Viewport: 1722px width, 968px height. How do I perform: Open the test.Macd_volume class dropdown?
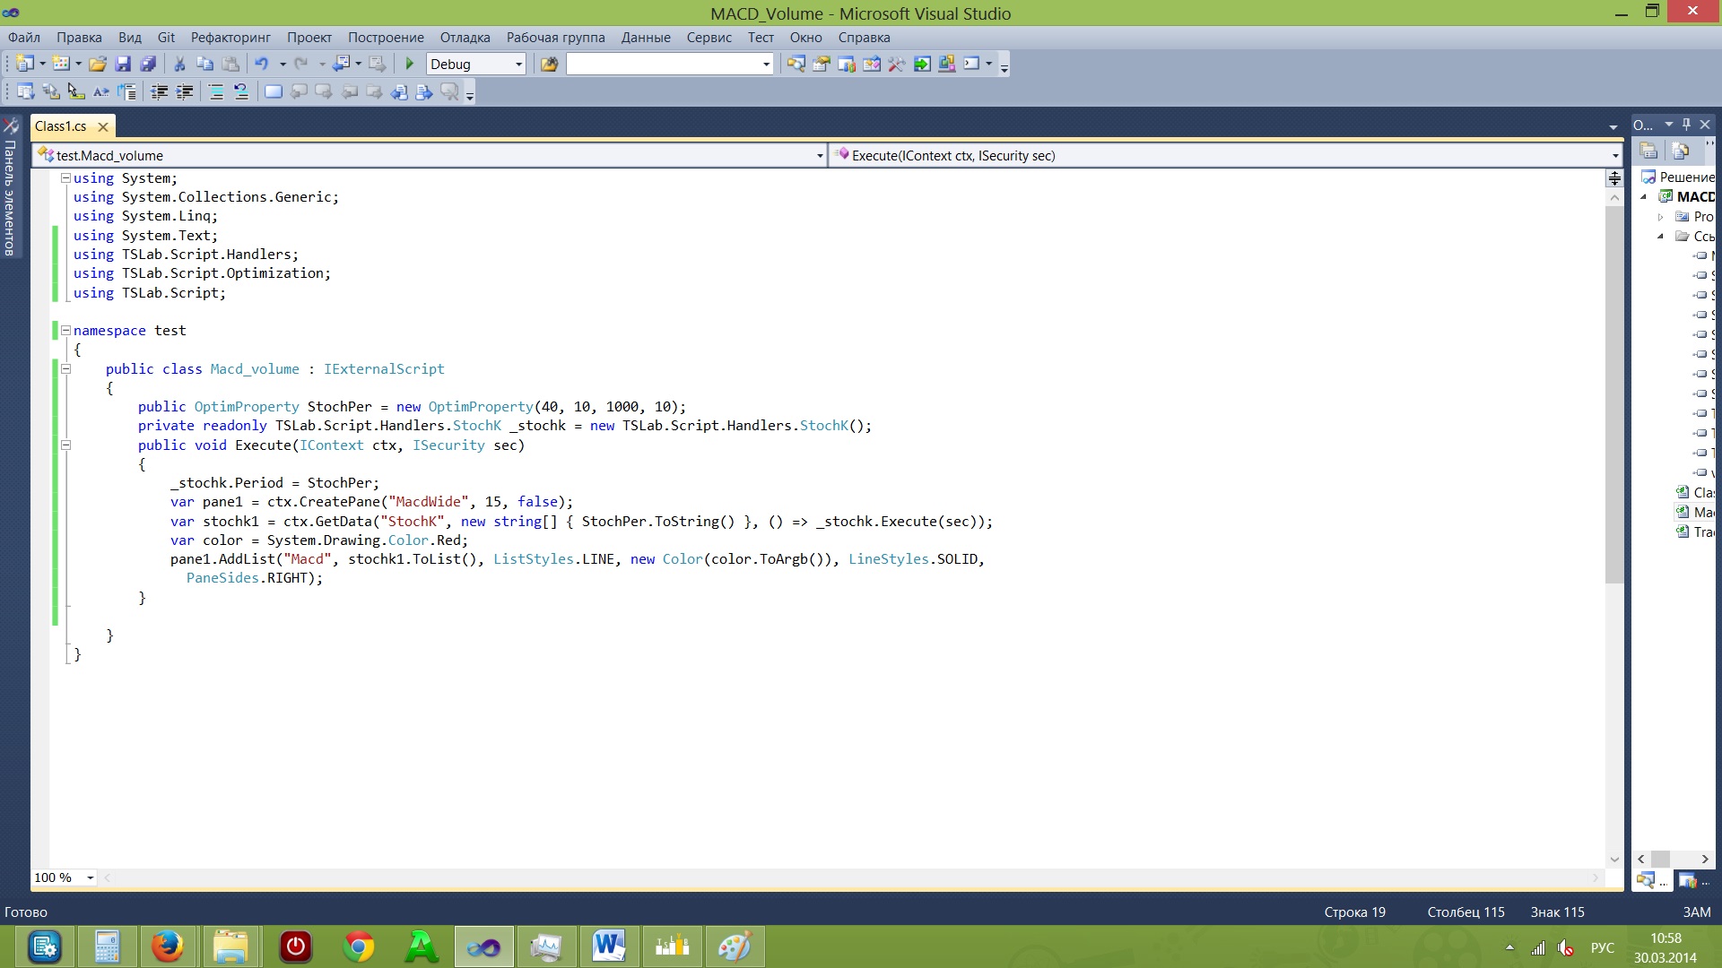pyautogui.click(x=819, y=156)
